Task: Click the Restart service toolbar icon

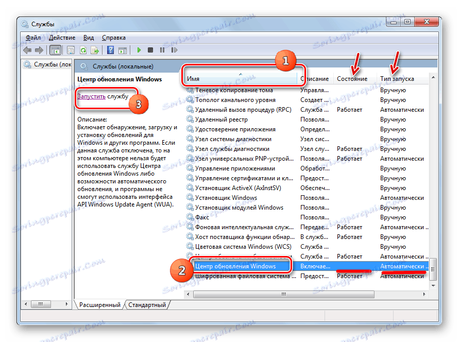Action: (174, 50)
